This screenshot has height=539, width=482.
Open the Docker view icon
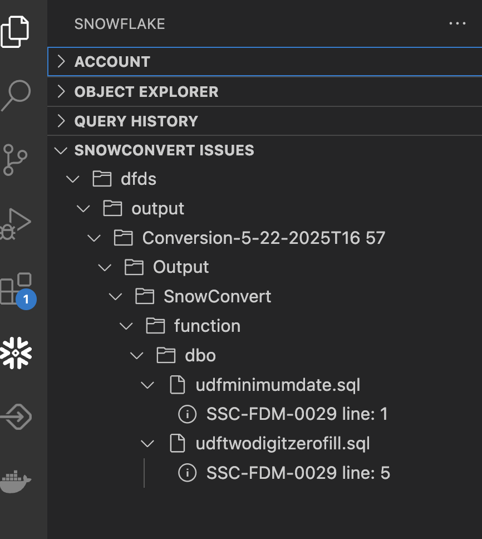[x=16, y=480]
